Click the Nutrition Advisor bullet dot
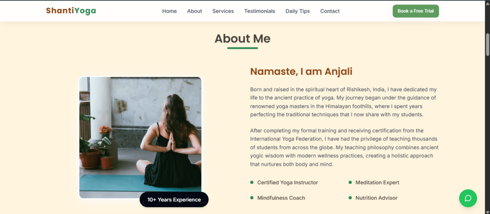 coord(350,198)
